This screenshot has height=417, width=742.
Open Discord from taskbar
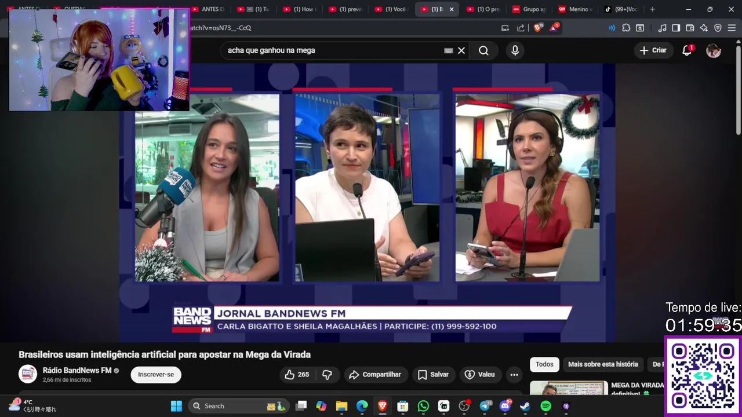[505, 406]
